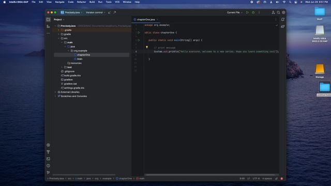Open the Problems tool window
331x186 pixels.
[x=48, y=166]
